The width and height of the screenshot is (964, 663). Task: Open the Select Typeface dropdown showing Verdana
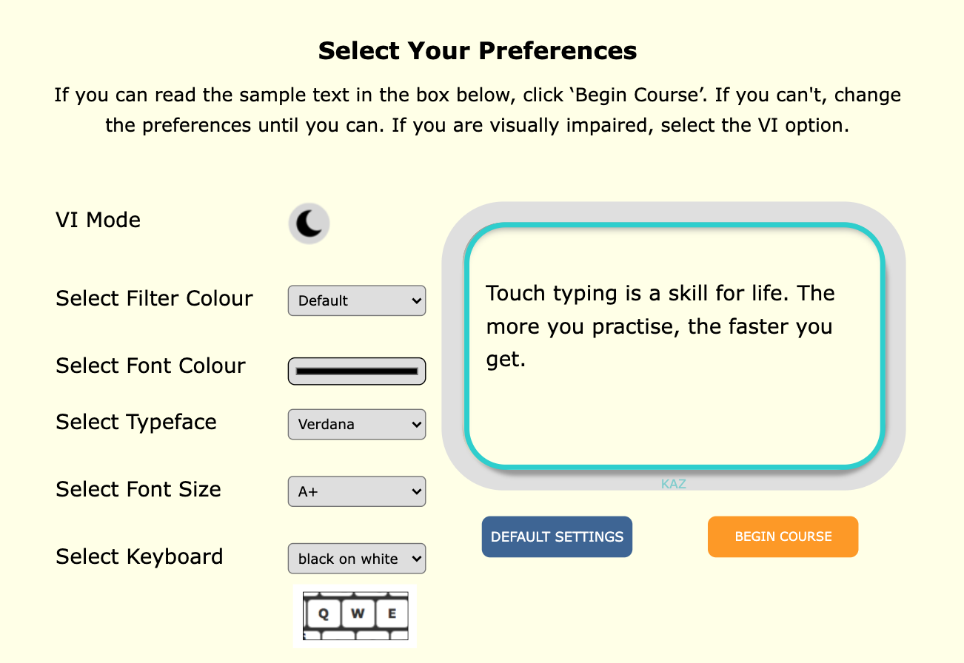click(356, 424)
